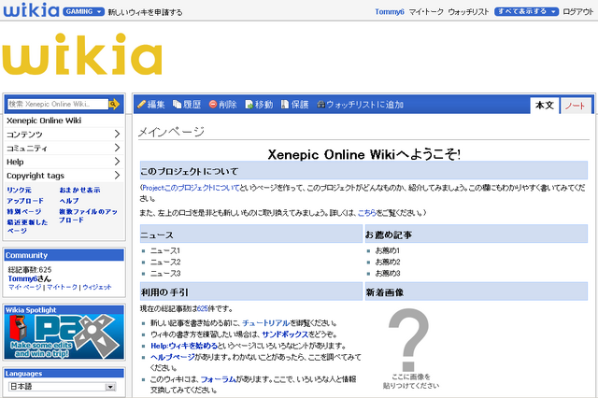Open the 日本語 language dropdown
Screen dimensions: 598x398
point(63,387)
